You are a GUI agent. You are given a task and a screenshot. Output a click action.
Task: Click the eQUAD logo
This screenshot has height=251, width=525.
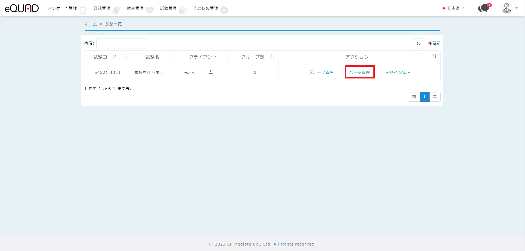(22, 8)
